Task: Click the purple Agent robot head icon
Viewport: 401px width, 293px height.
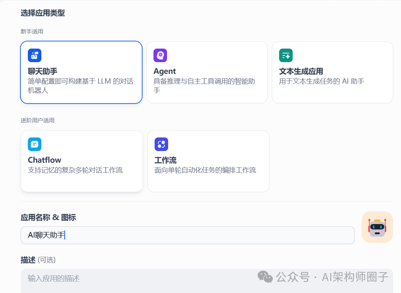Action: pyautogui.click(x=160, y=55)
